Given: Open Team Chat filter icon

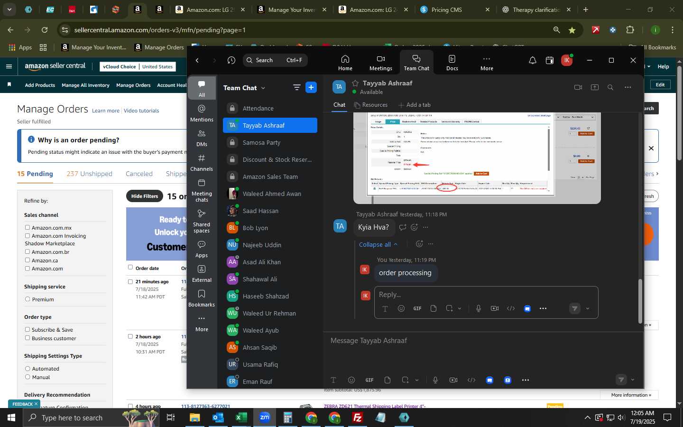Looking at the screenshot, I should pyautogui.click(x=297, y=87).
